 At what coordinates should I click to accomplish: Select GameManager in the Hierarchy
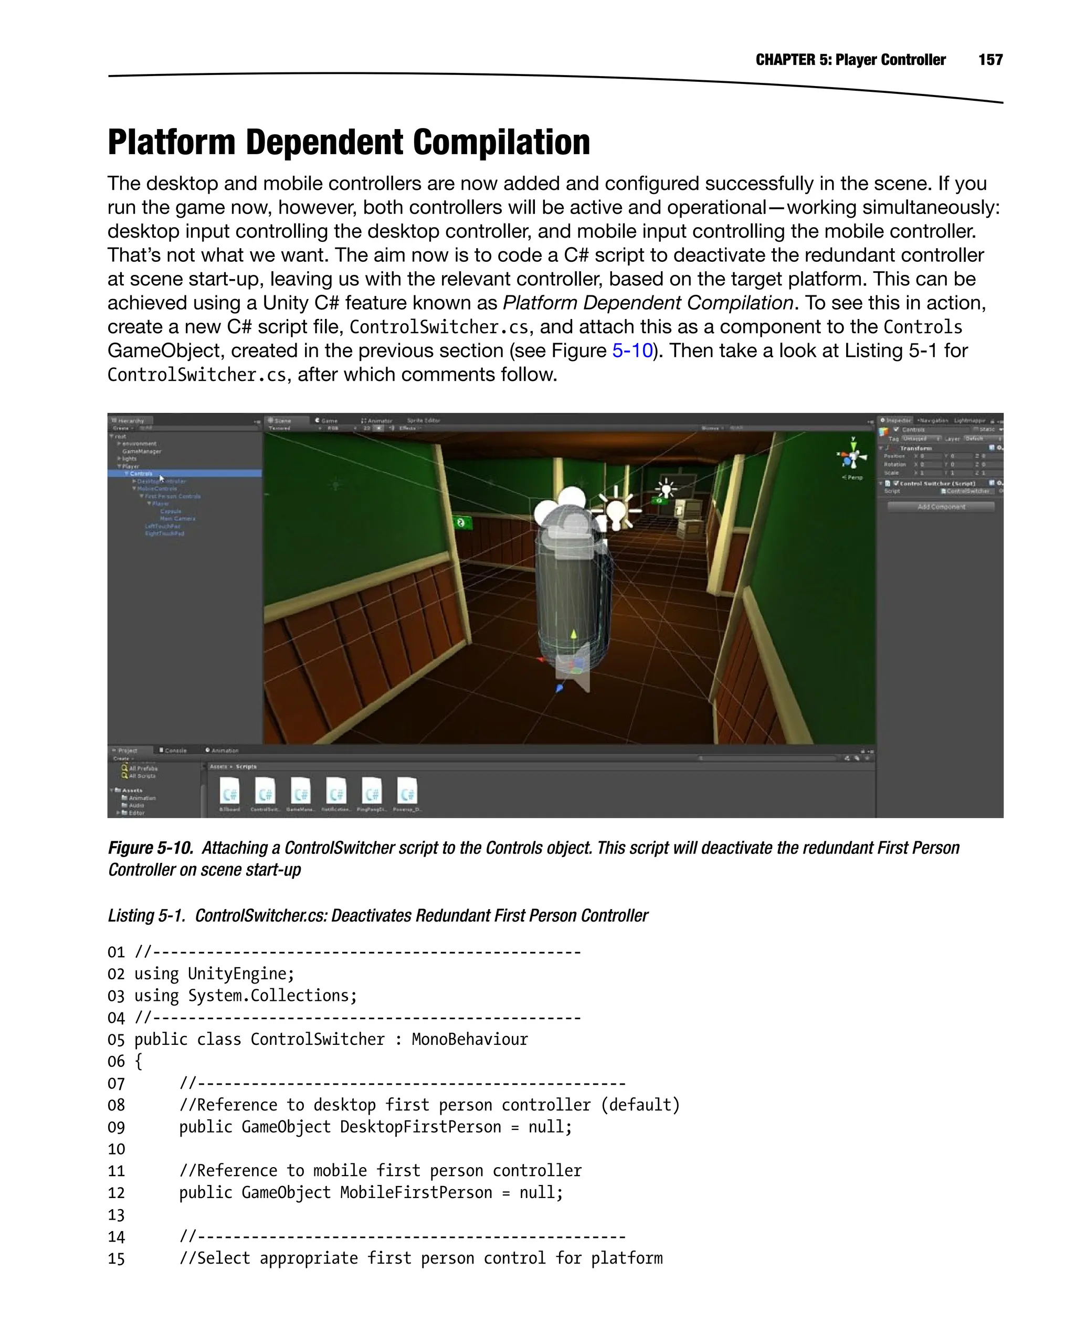coord(142,451)
